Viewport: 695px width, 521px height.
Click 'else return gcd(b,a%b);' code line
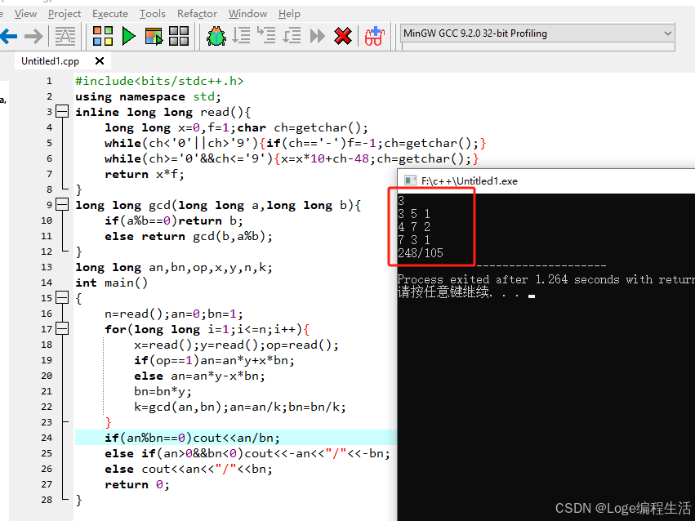point(189,236)
